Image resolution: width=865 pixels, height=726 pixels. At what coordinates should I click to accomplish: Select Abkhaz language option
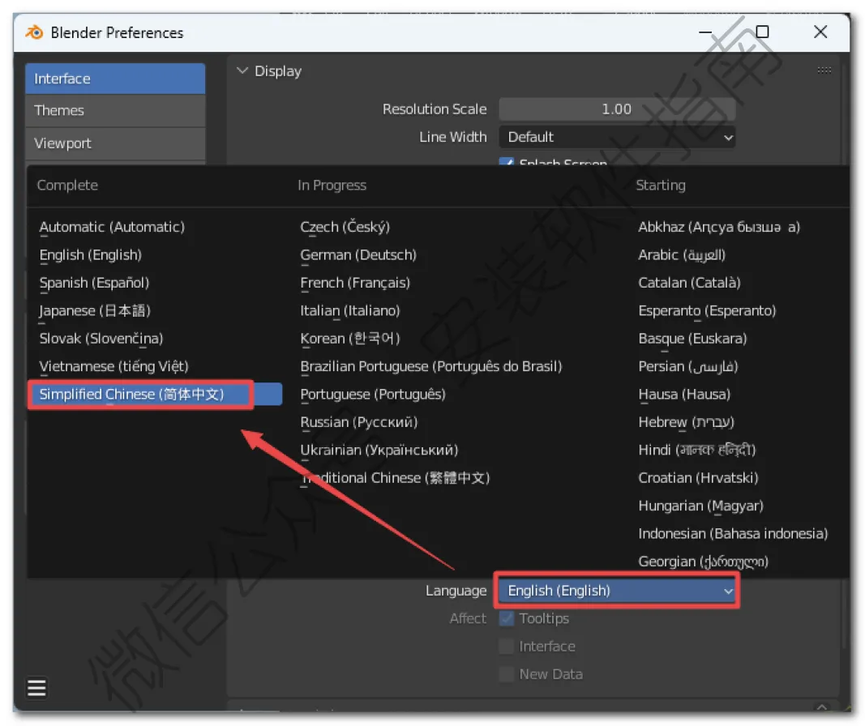(719, 227)
